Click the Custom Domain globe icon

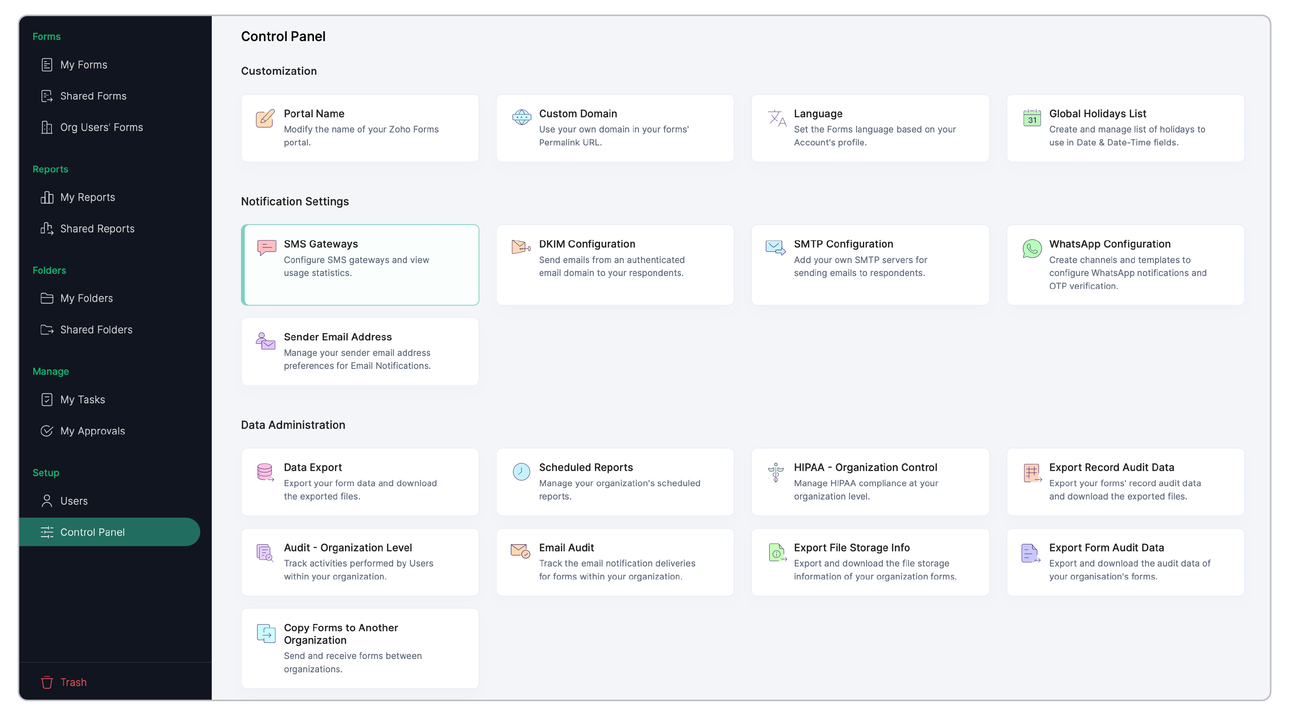click(x=521, y=118)
